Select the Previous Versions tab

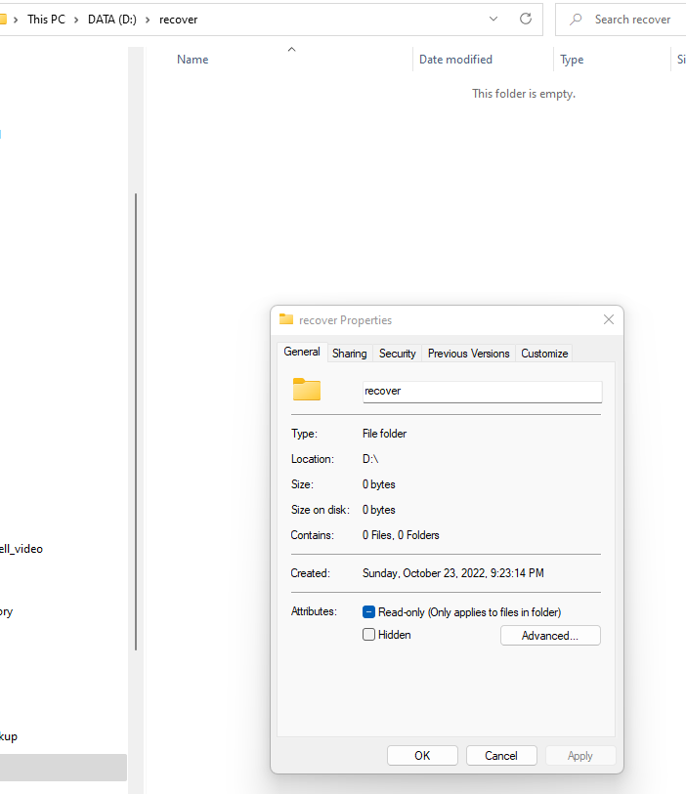[468, 354]
